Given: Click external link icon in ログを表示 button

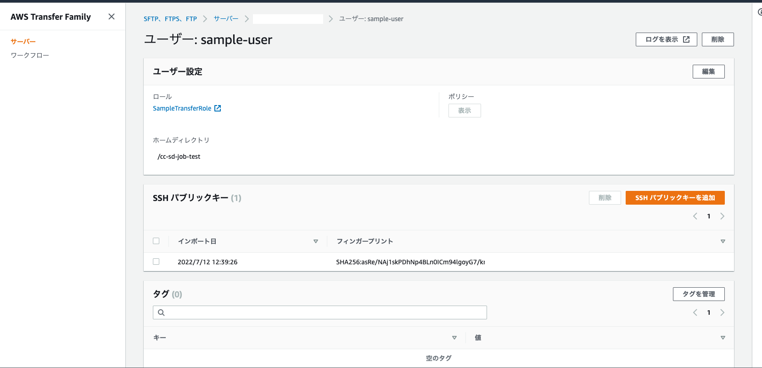Looking at the screenshot, I should [686, 39].
